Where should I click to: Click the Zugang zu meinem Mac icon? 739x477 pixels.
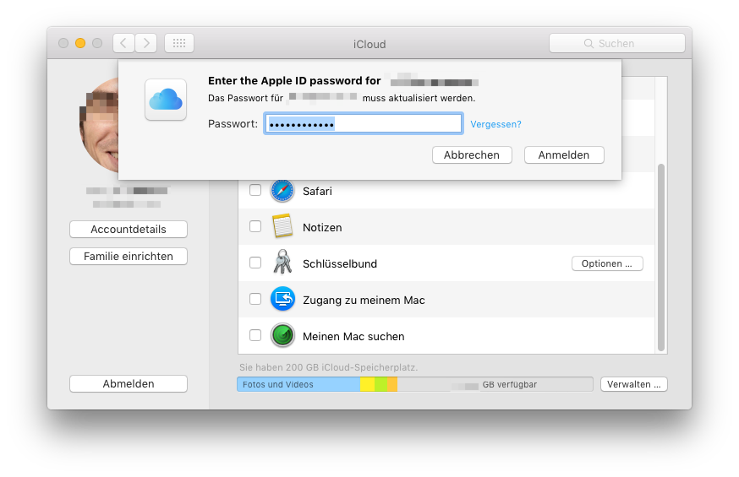(282, 299)
